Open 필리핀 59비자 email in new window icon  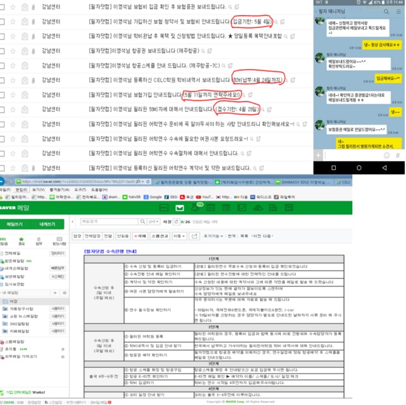tap(269, 110)
